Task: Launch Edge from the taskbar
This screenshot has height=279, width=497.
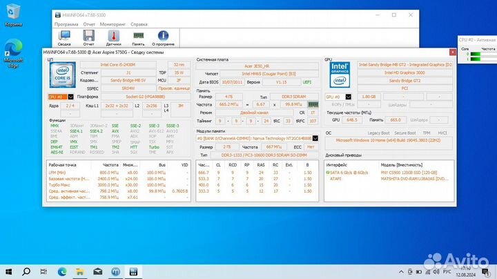Action: click(62, 271)
